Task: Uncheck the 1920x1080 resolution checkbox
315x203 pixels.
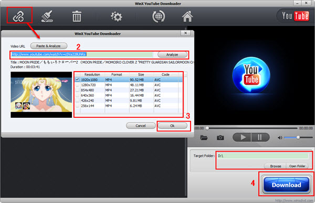Action: (77, 79)
